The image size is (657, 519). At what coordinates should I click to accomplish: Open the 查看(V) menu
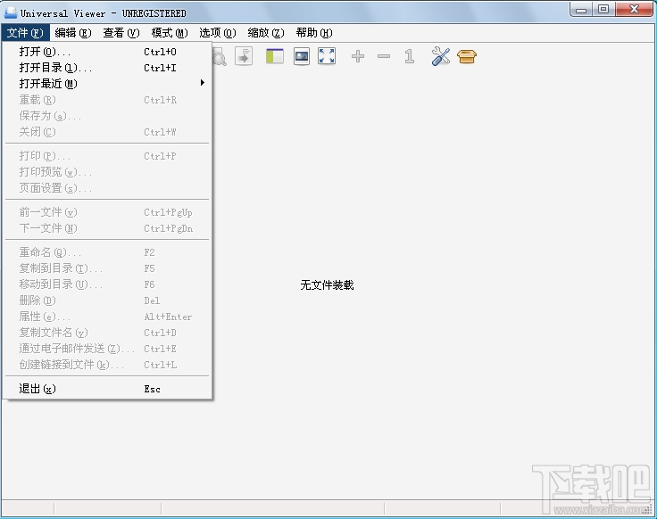(x=121, y=33)
